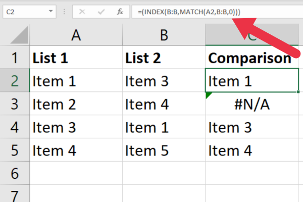This screenshot has width=303, height=202.
Task: Select the row 7 header
Action: (x=14, y=194)
